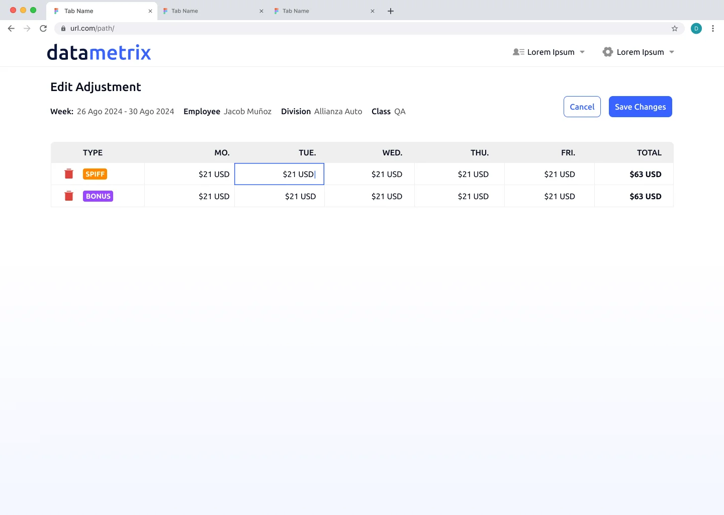Click the BONUS row total $63 USD
This screenshot has width=724, height=515.
coord(646,196)
